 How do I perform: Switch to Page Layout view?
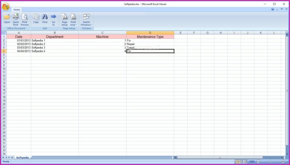tap(242, 162)
